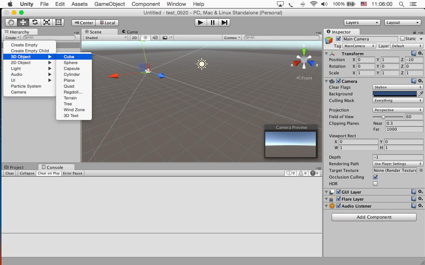The height and width of the screenshot is (265, 425).
Task: Choose Sphere from 3D Object submenu
Action: 70,63
